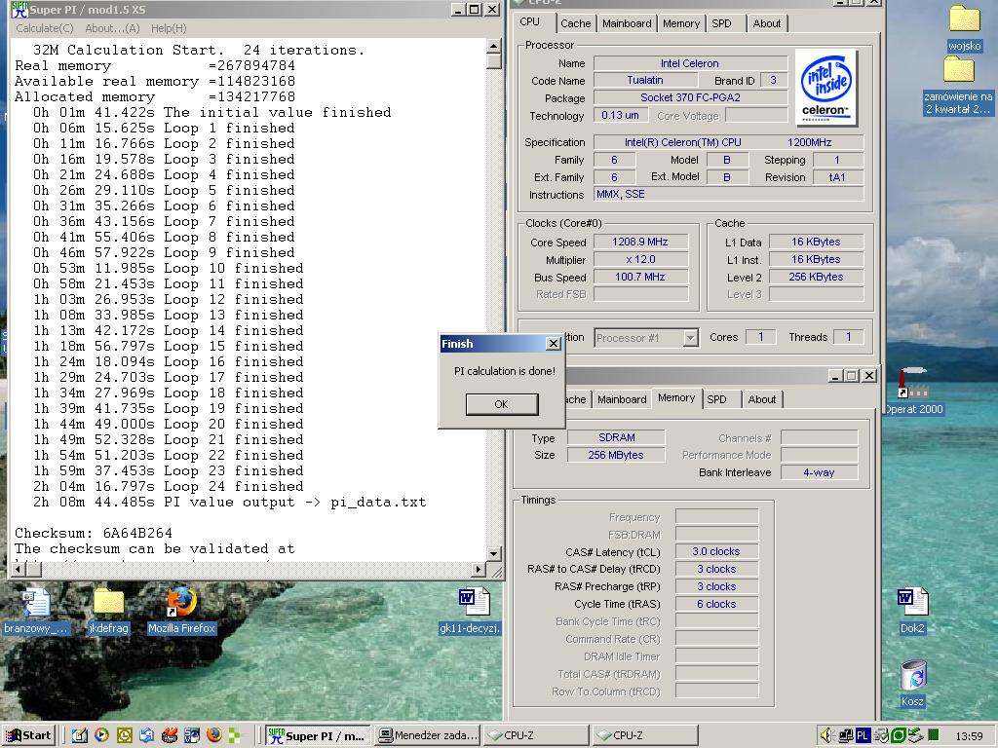The width and height of the screenshot is (998, 748).
Task: Launch Windows Media Player from quick launch
Action: pyautogui.click(x=101, y=736)
